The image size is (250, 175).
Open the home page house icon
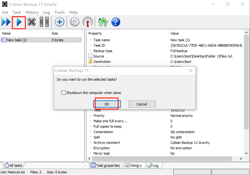[103, 22]
